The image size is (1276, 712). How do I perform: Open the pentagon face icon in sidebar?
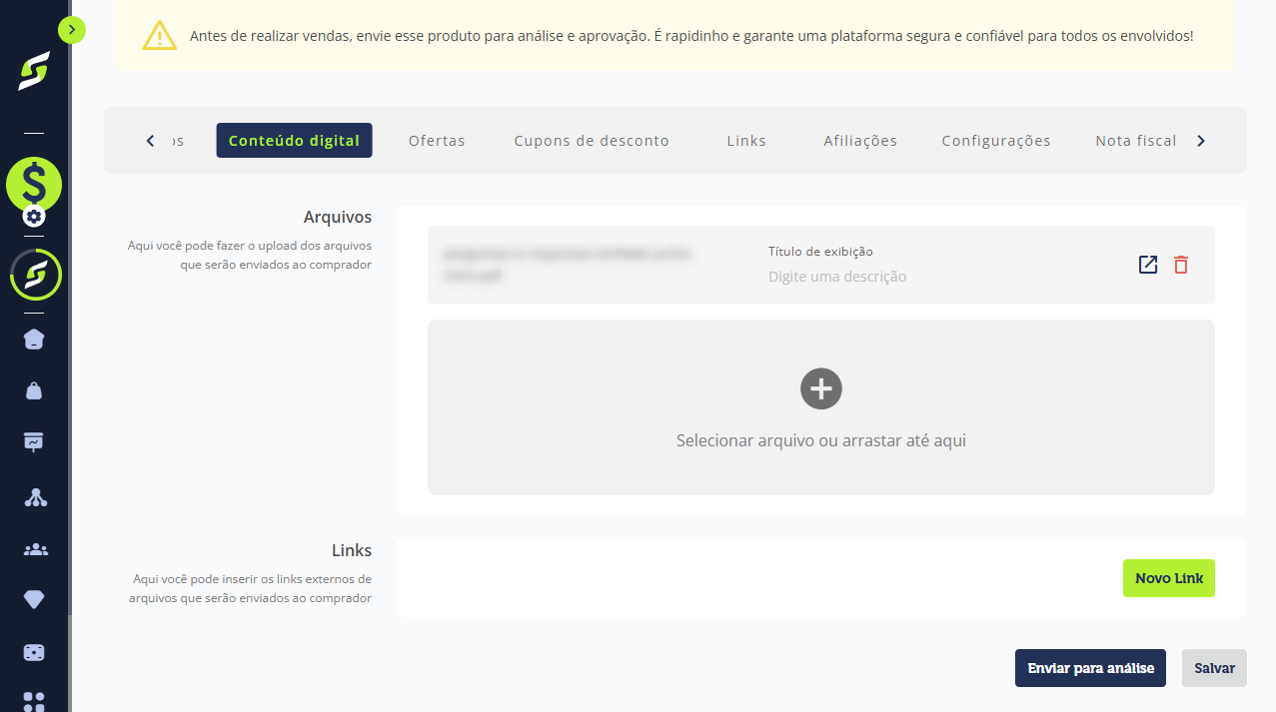click(34, 340)
